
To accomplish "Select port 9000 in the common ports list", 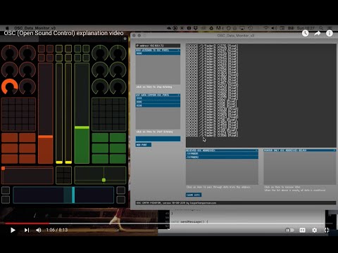I will (158, 105).
